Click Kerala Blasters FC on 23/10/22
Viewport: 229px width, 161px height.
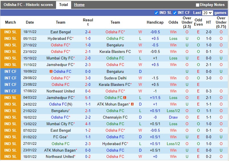pos(115,51)
